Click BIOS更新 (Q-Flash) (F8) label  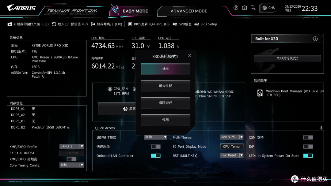(x=152, y=24)
